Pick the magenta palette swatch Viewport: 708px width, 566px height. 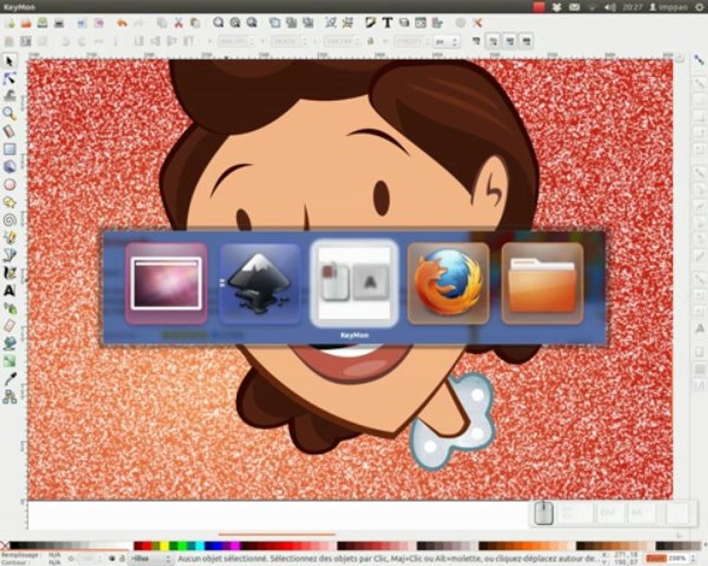click(x=234, y=546)
